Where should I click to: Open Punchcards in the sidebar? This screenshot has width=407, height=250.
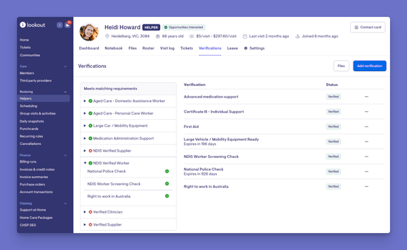(29, 129)
